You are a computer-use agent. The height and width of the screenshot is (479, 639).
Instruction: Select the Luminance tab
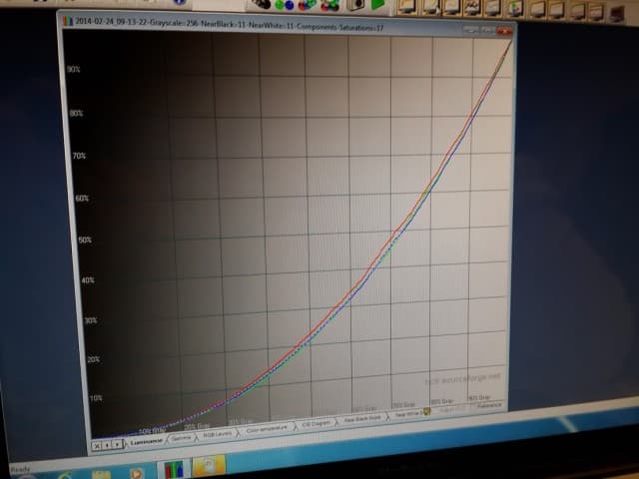coord(147,441)
